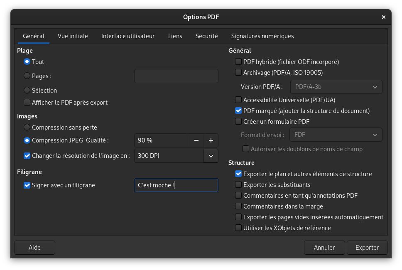Click plus to raise JPEG quality

pyautogui.click(x=211, y=140)
